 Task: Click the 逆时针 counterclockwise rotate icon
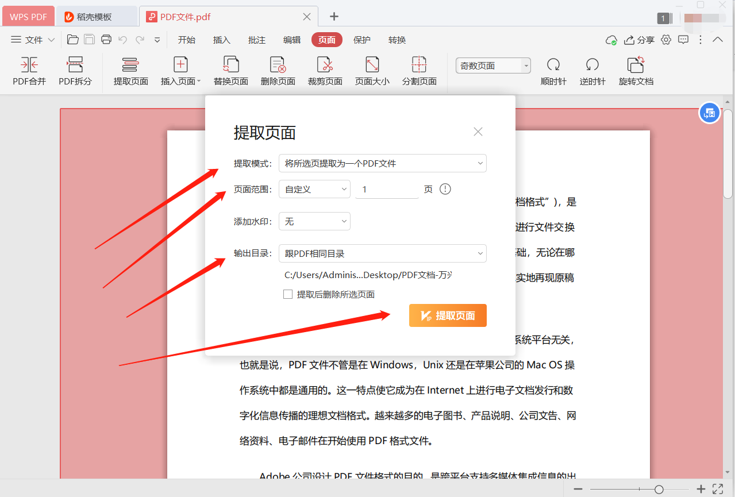pyautogui.click(x=592, y=70)
